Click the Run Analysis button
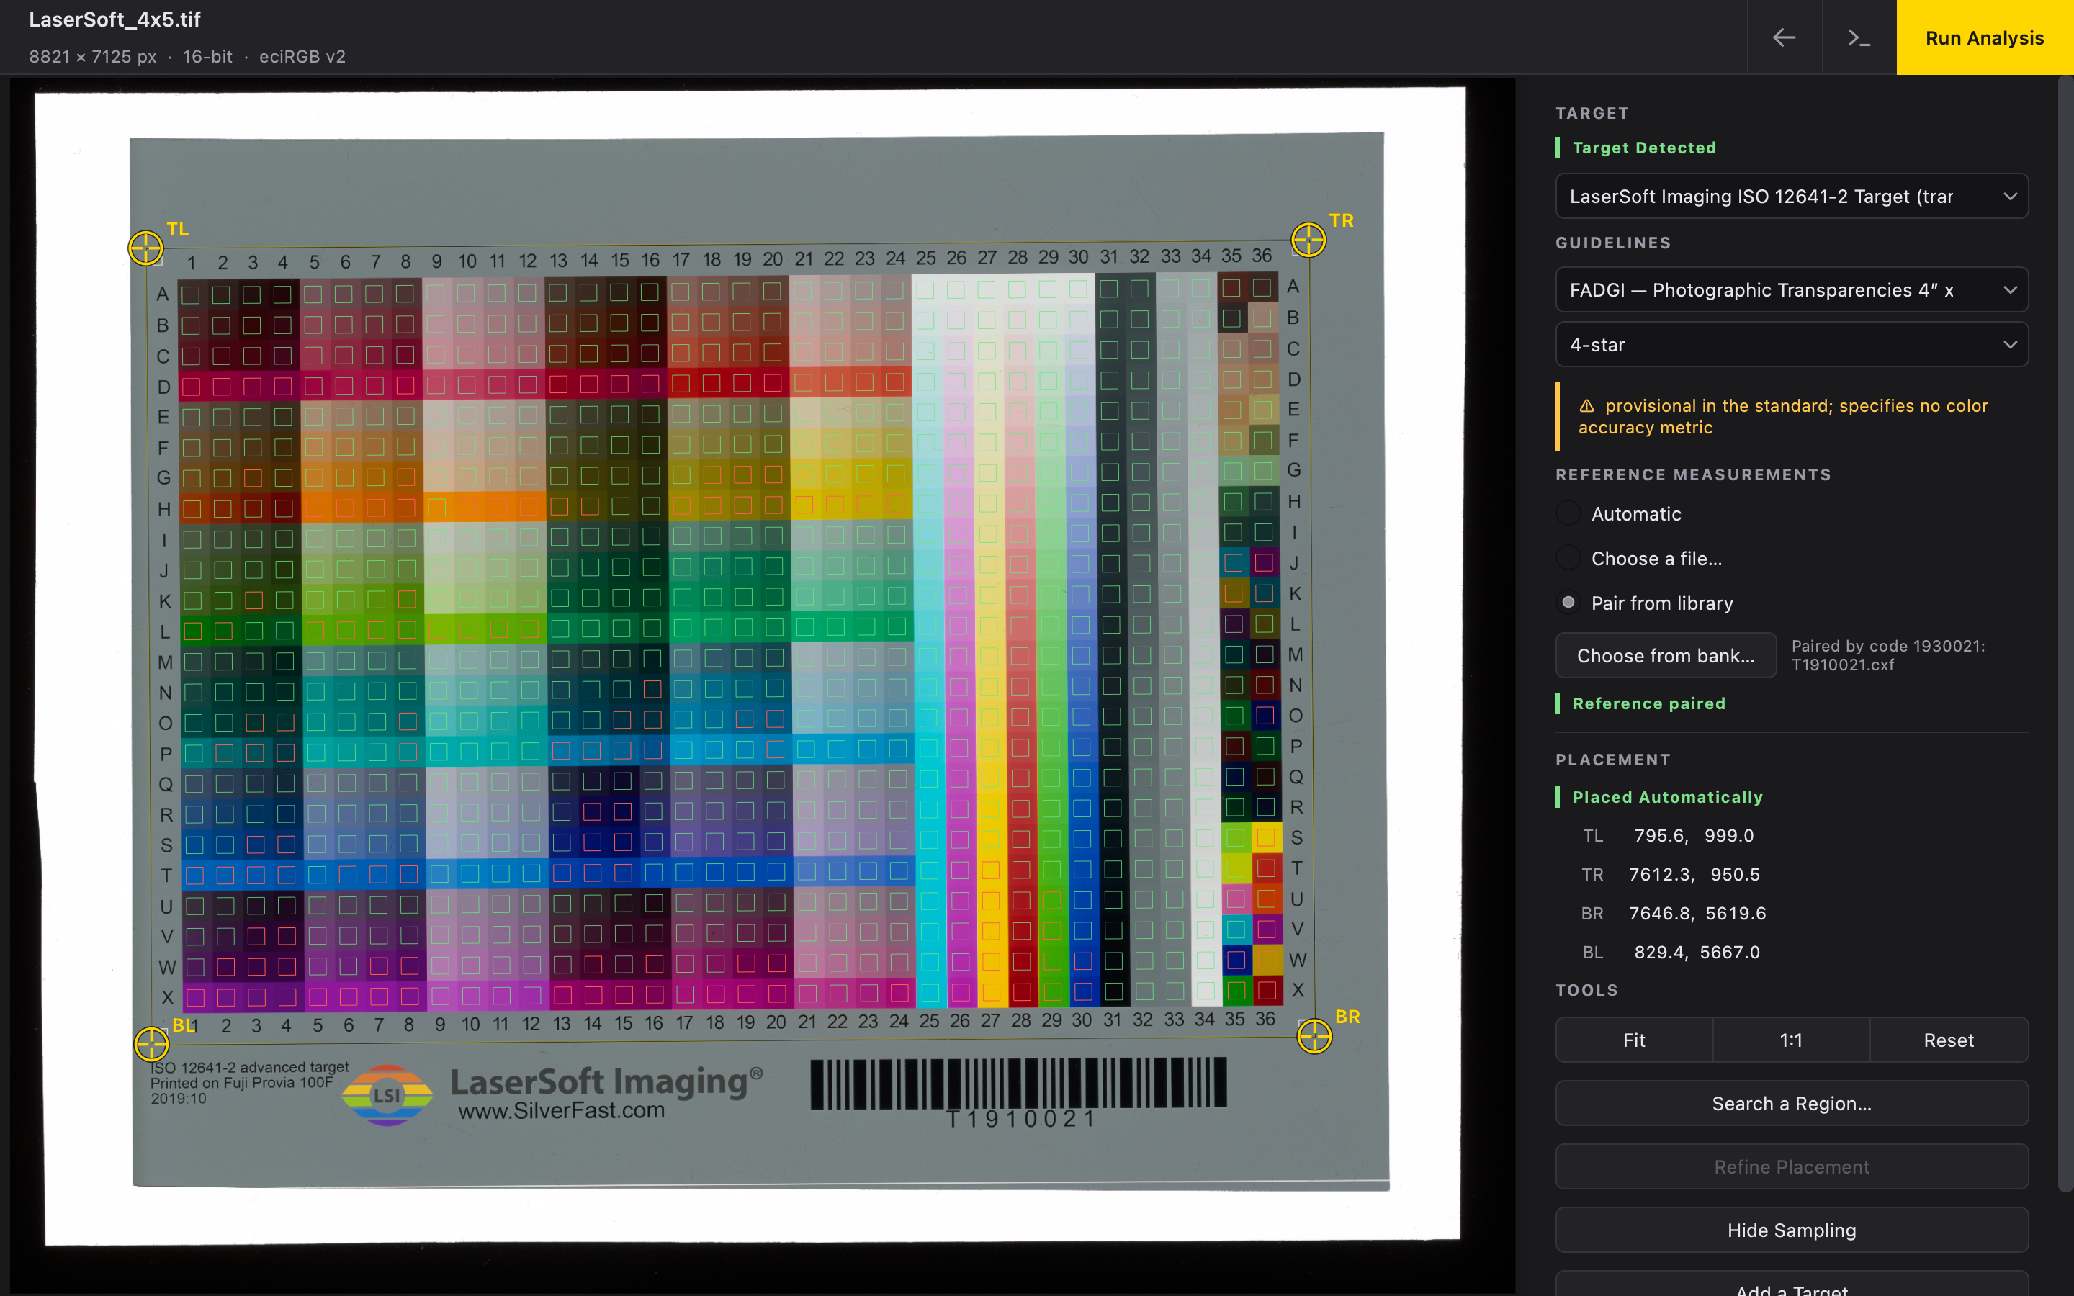2074x1296 pixels. point(1985,37)
